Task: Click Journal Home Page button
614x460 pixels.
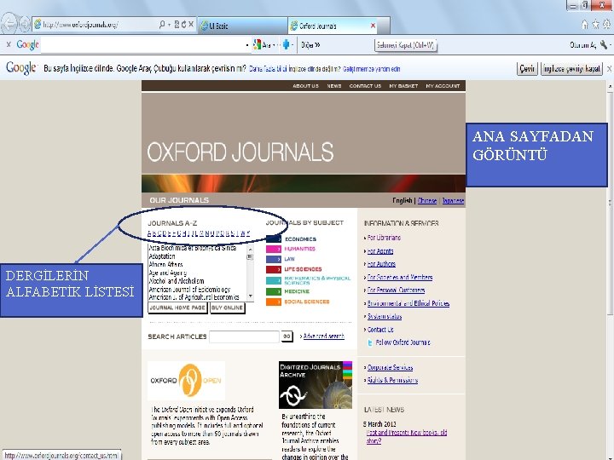Action: click(177, 308)
